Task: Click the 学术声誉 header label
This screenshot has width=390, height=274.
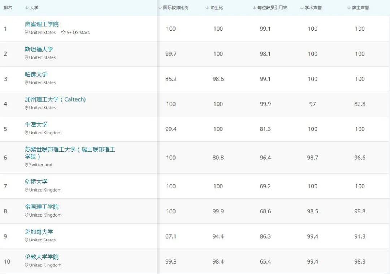Action: coord(313,8)
